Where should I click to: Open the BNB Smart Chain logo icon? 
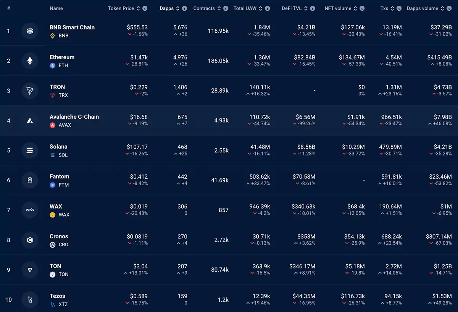click(x=30, y=31)
